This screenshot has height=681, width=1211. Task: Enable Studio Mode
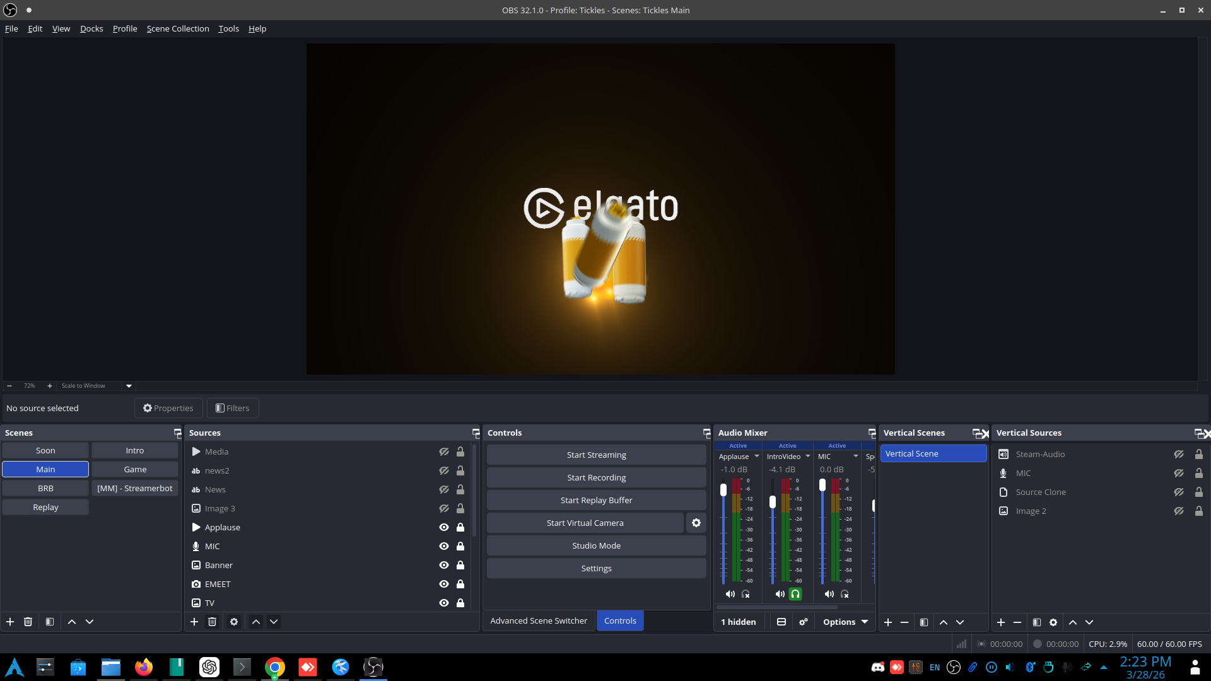pos(597,545)
